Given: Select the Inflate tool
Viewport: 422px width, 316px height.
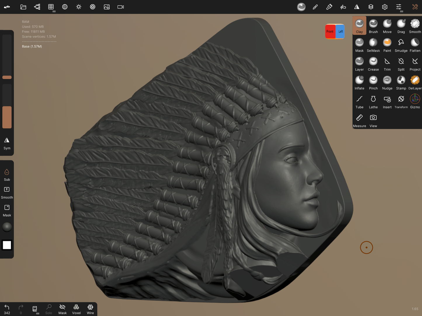Looking at the screenshot, I should 359,82.
